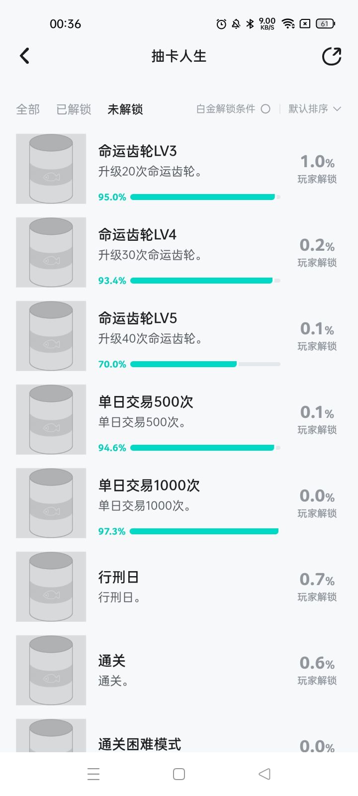
Task: Tap the 单日交易500次 locked can icon
Action: [x=51, y=419]
